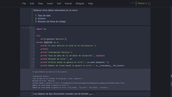Screen dimensions: 172x97
Task: Click the 'Mensaje de error:' code line
Action: [x=56, y=59]
